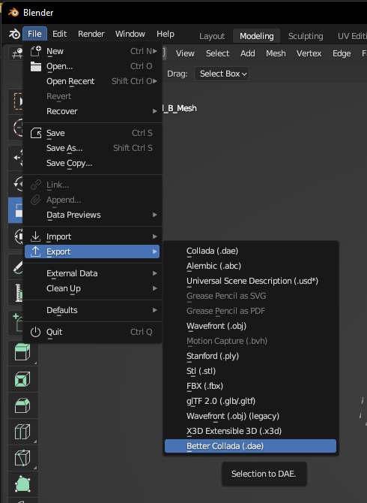Image resolution: width=367 pixels, height=503 pixels.
Task: Export as Wavefront (.obj)
Action: pos(250,326)
